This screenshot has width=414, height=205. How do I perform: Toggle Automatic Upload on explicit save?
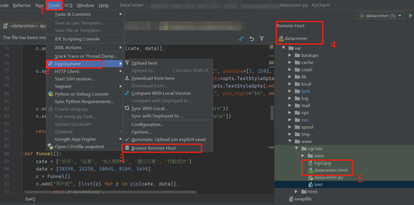(x=168, y=139)
